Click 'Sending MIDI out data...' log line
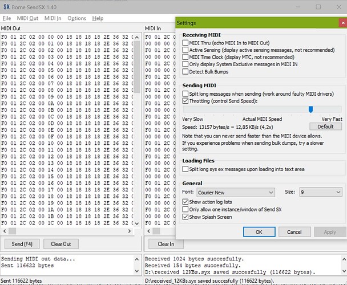The width and height of the screenshot is (347, 285). tap(38, 259)
